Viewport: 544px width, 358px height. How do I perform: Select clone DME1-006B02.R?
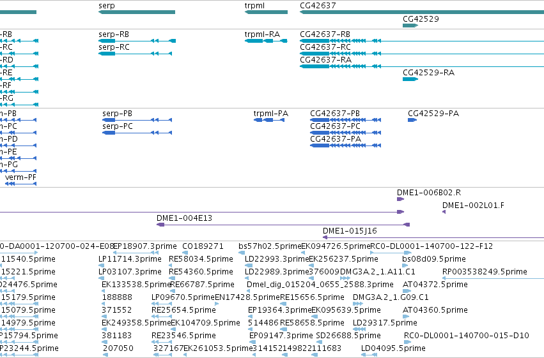point(400,199)
